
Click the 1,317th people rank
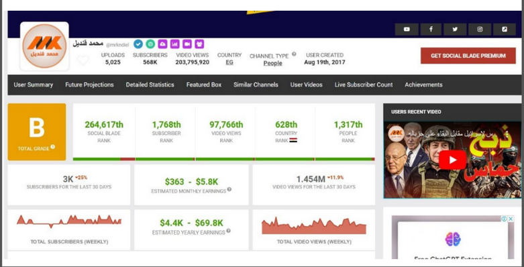coord(348,125)
